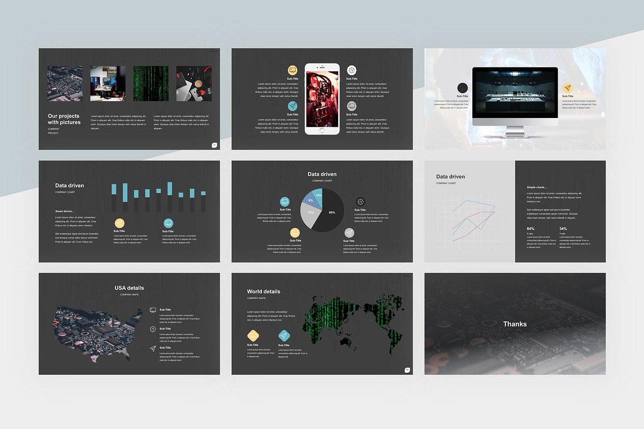Open the green matrix code project photo

(x=151, y=83)
